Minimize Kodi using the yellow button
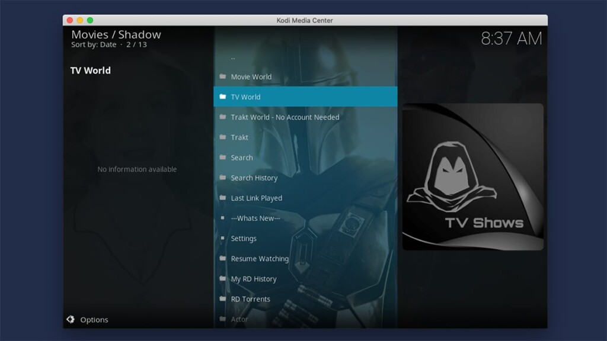Image resolution: width=607 pixels, height=341 pixels. (x=80, y=20)
